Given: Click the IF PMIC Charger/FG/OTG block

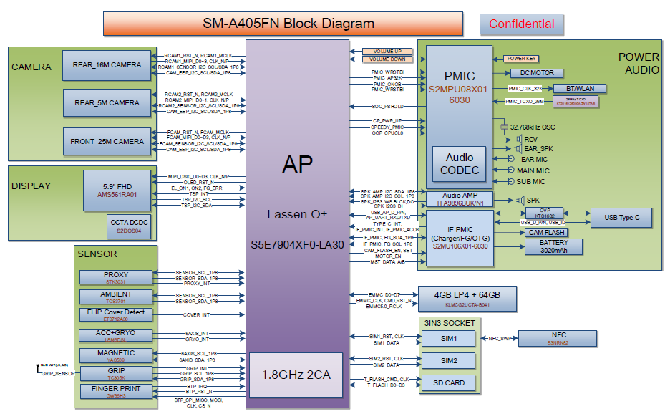Looking at the screenshot, I should (x=460, y=238).
